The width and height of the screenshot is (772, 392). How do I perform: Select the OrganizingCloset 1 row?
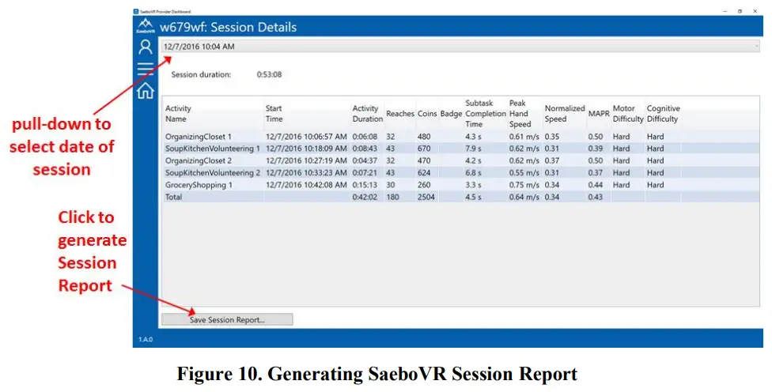(461, 137)
